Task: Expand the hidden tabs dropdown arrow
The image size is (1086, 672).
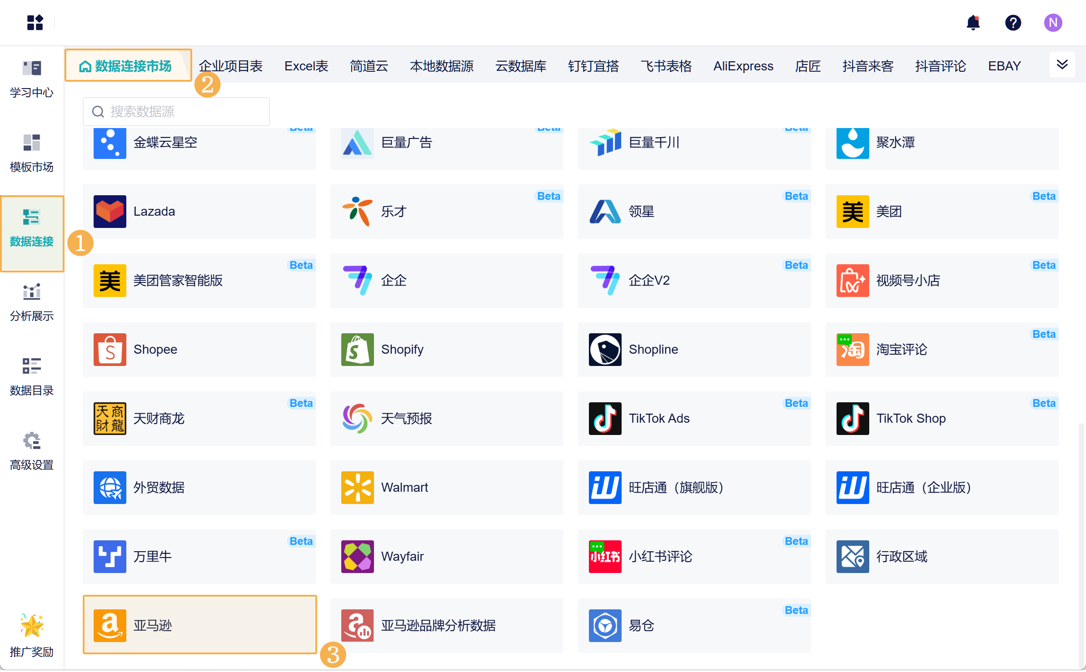Action: coord(1062,64)
